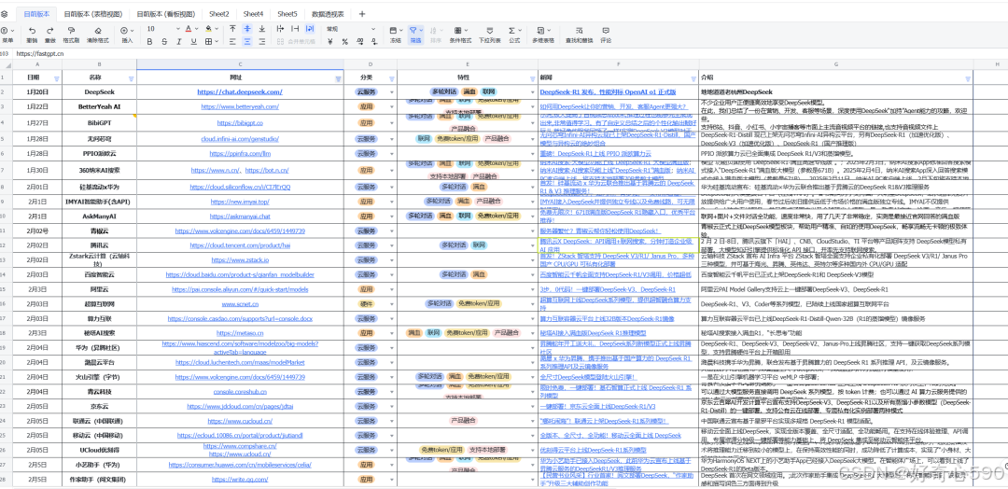Screen dimensions: 1008x489
Task: Switch to Sheet2 tab
Action: point(219,13)
